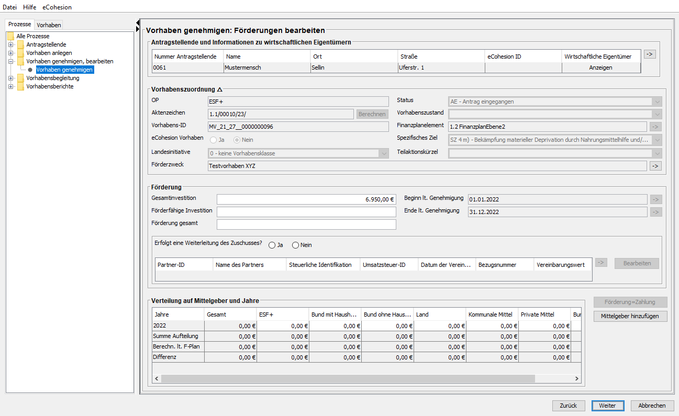Click the splitter collapse arrow on the divider
679x416 pixels.
click(x=138, y=22)
